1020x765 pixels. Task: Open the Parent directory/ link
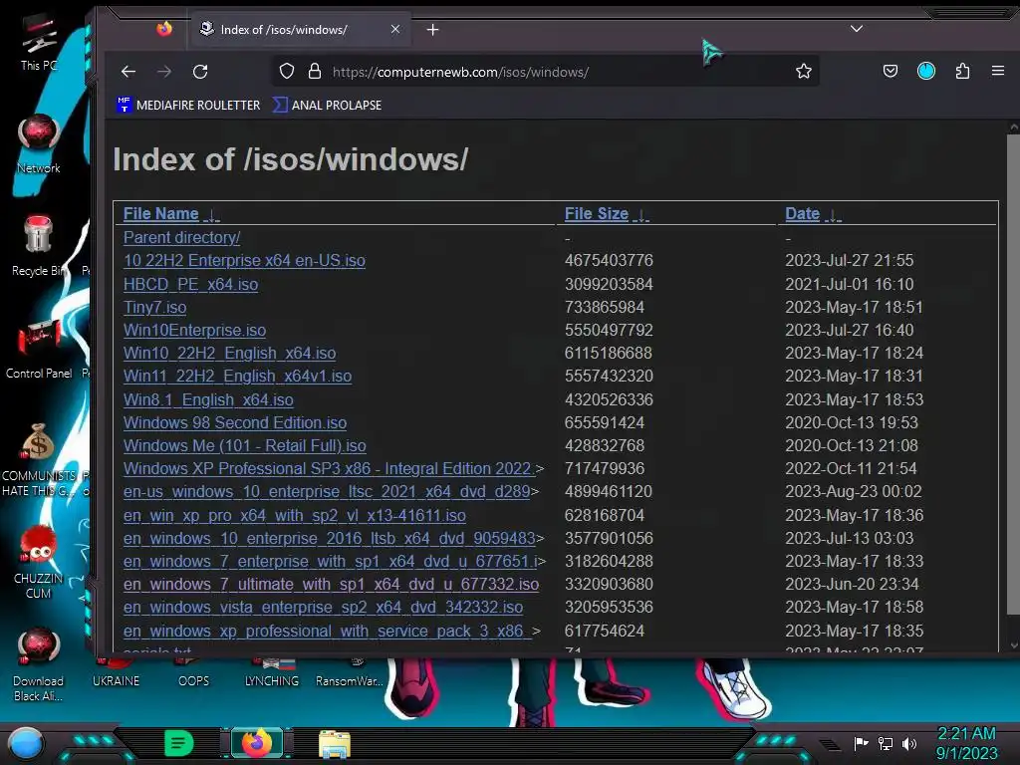coord(181,237)
